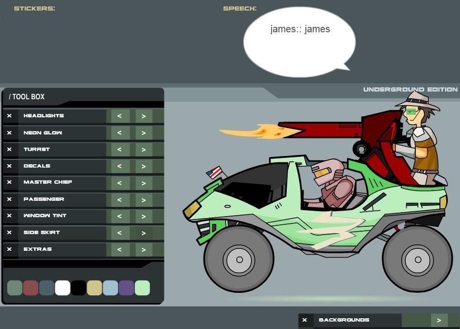Clear background using X button
The width and height of the screenshot is (460, 329).
pos(305,320)
